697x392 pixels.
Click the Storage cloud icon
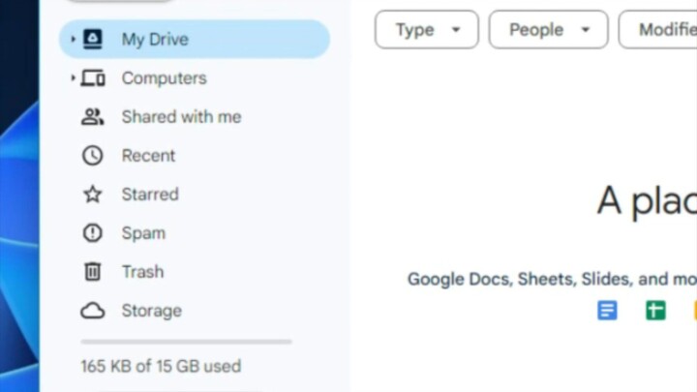(93, 311)
